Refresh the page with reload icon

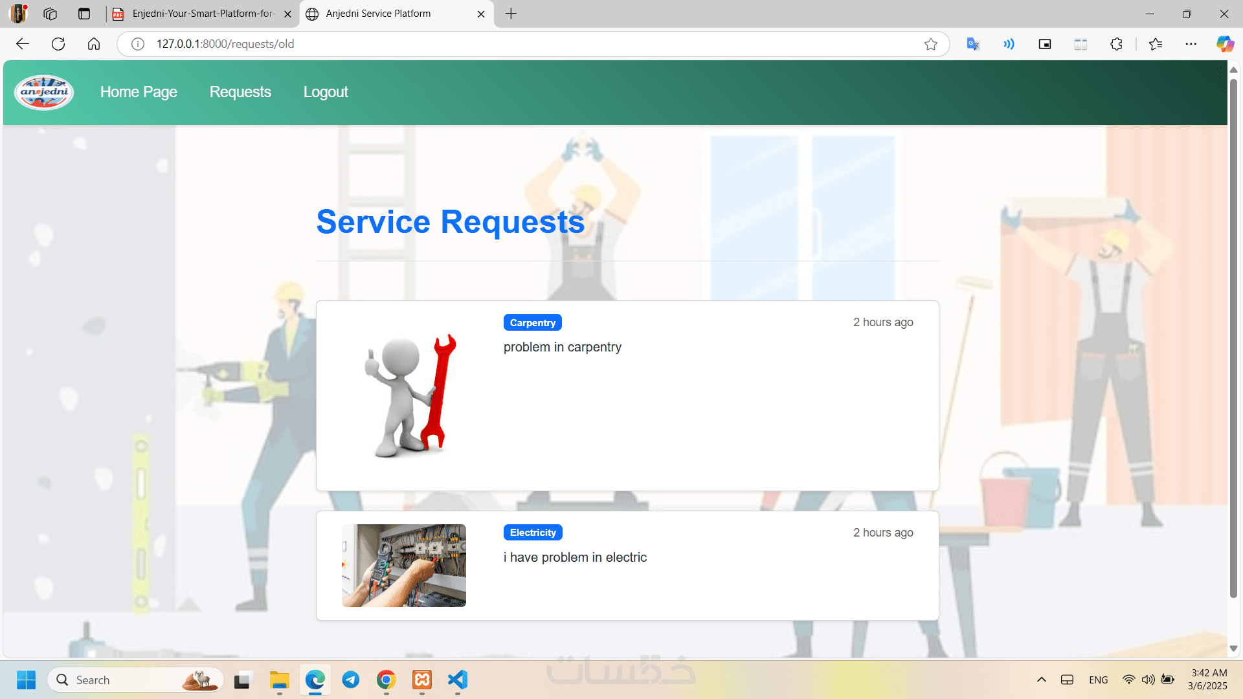pyautogui.click(x=58, y=44)
